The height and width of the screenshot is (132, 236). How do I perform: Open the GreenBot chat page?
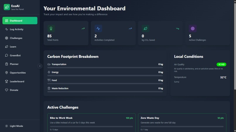point(20,55)
